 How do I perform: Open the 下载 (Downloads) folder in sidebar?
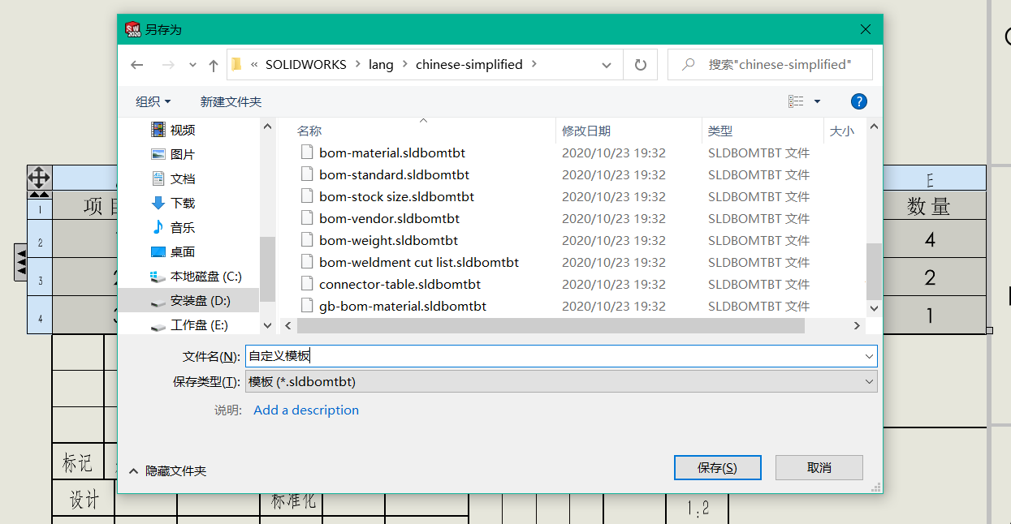click(184, 202)
